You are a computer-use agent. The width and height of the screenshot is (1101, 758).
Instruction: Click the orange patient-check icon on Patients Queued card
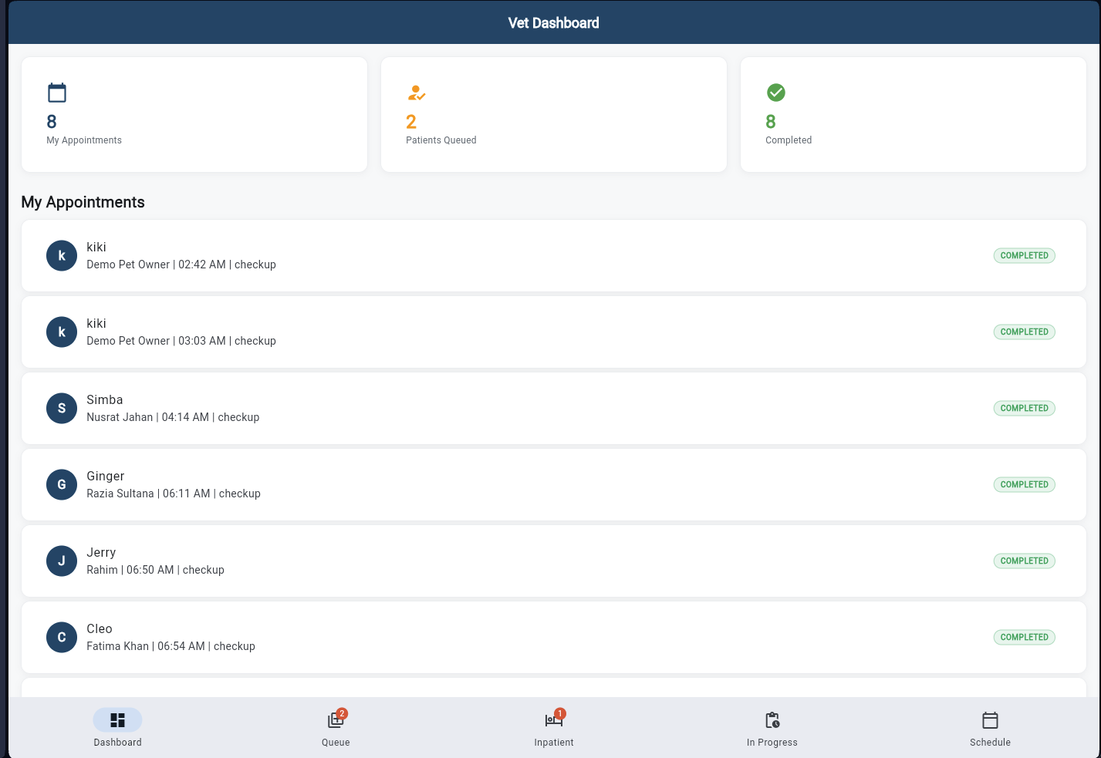coord(417,93)
